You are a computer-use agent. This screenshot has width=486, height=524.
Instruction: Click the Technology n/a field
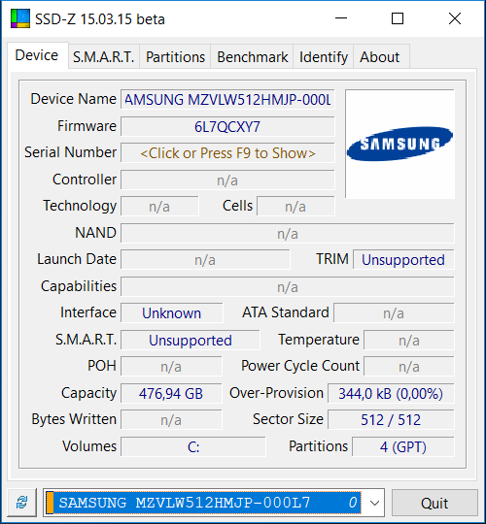point(159,207)
